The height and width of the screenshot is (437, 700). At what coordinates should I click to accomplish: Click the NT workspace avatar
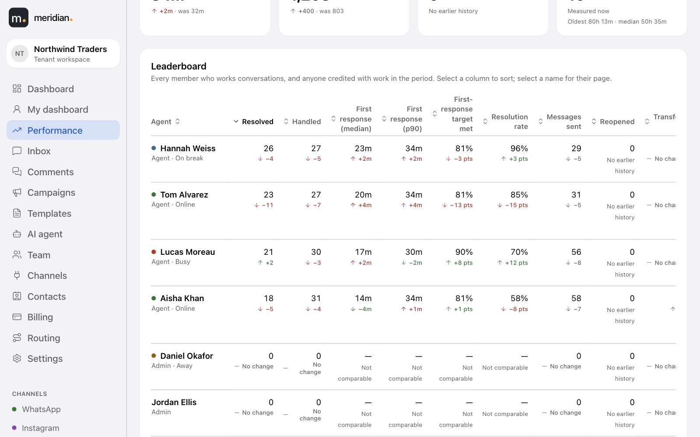coord(20,54)
